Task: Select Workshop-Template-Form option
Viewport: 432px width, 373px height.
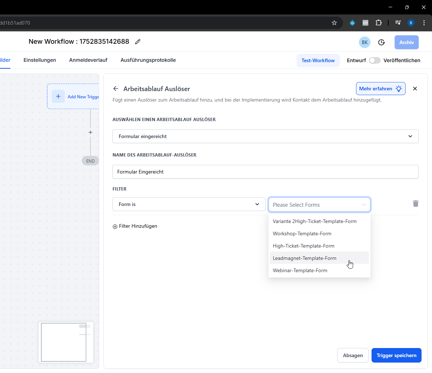Action: pyautogui.click(x=319, y=234)
